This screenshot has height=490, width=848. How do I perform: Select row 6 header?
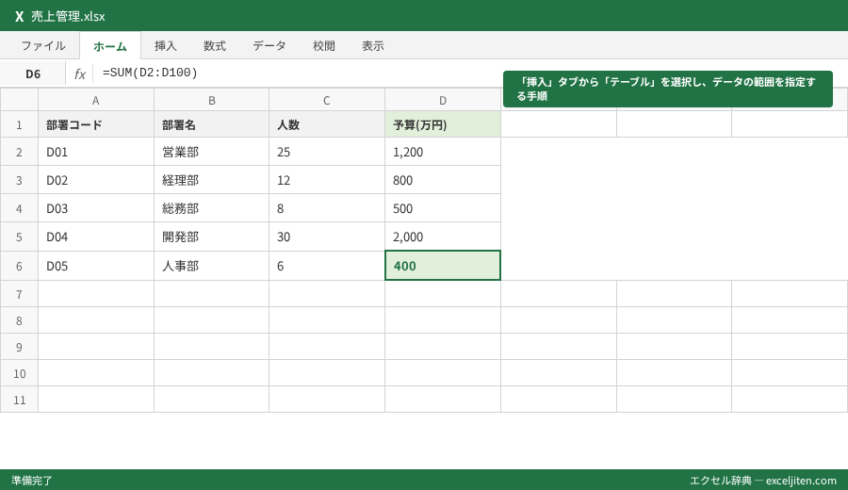pyautogui.click(x=19, y=266)
